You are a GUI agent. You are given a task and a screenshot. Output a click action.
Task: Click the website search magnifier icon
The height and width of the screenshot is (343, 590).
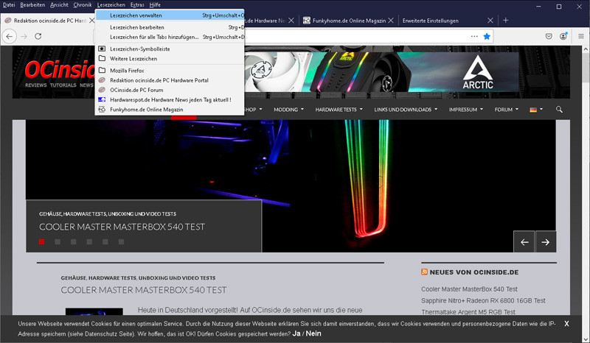coord(559,110)
